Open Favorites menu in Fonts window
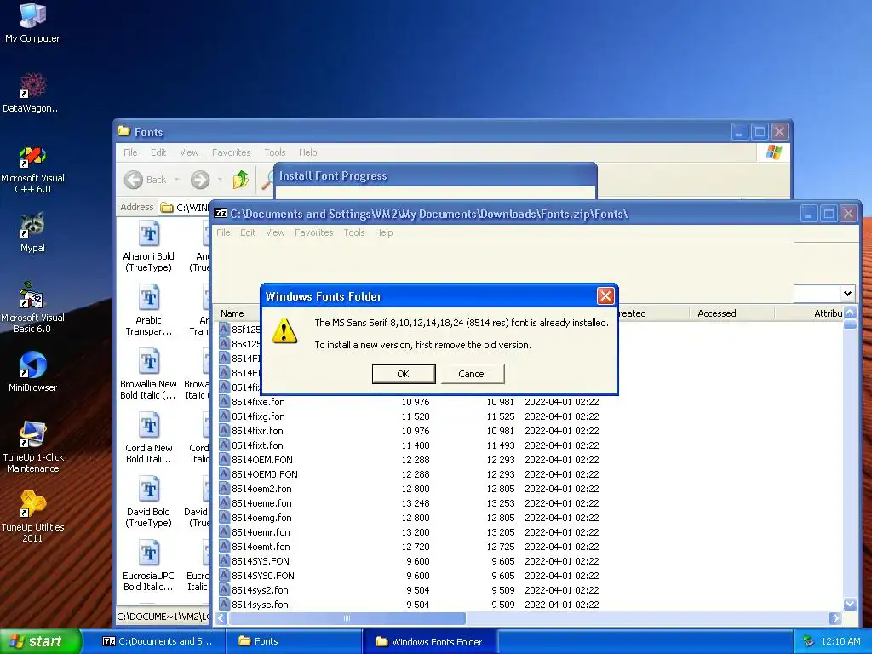Image resolution: width=872 pixels, height=654 pixels. tap(232, 152)
